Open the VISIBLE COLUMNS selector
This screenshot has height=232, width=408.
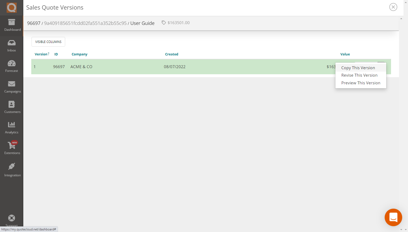[x=48, y=42]
